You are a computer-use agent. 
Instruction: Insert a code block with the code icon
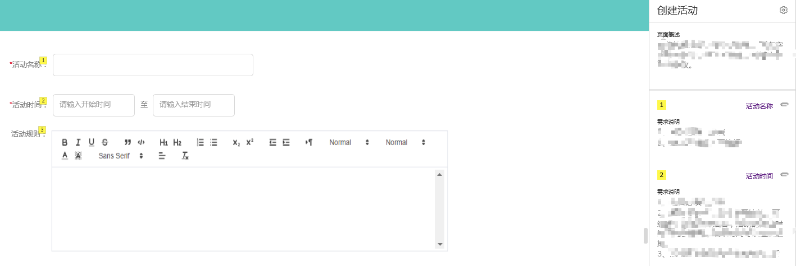[x=141, y=142]
